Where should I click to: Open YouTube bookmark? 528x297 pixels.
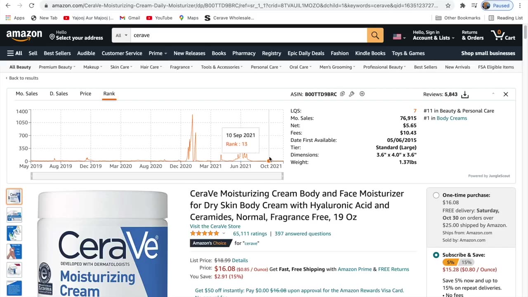click(x=159, y=18)
